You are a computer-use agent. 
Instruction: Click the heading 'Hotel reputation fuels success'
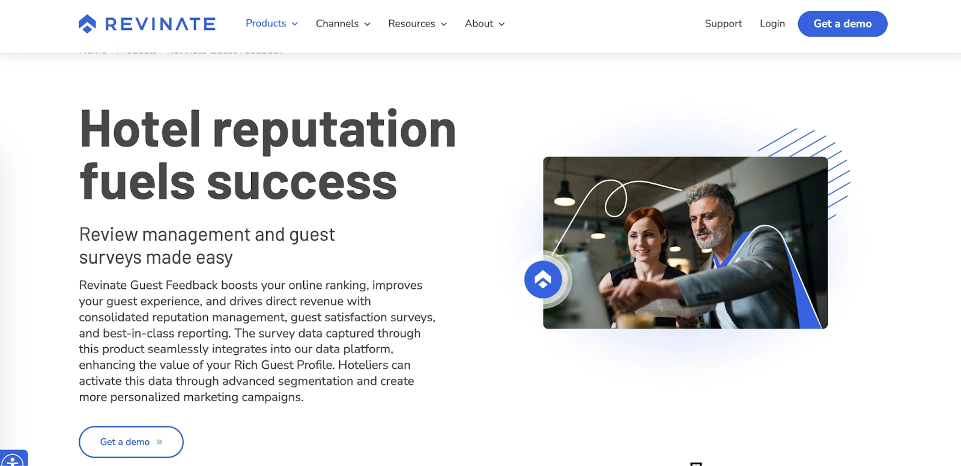[268, 155]
